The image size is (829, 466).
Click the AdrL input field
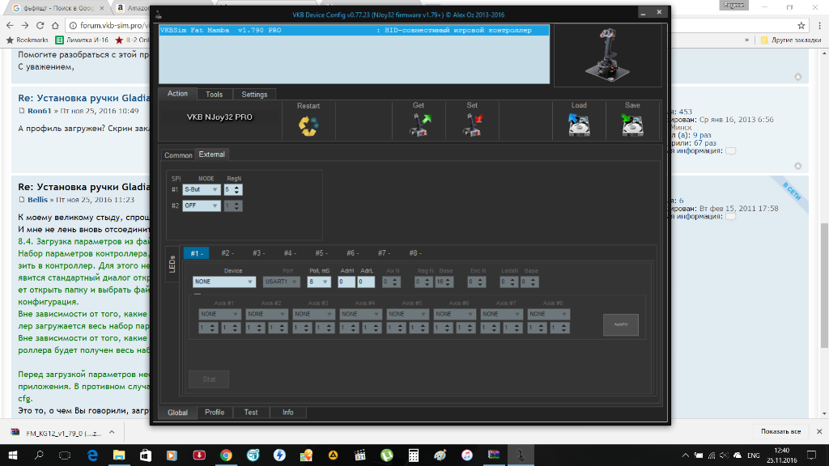point(366,282)
